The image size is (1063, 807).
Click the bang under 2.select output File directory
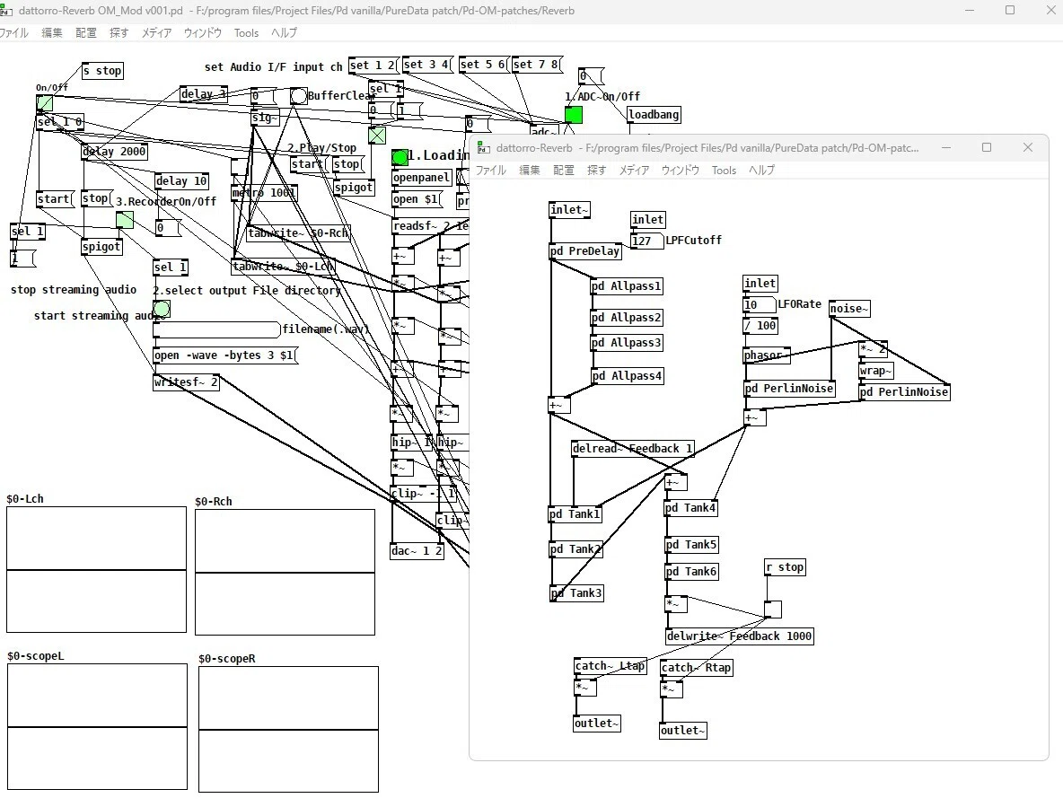click(162, 310)
